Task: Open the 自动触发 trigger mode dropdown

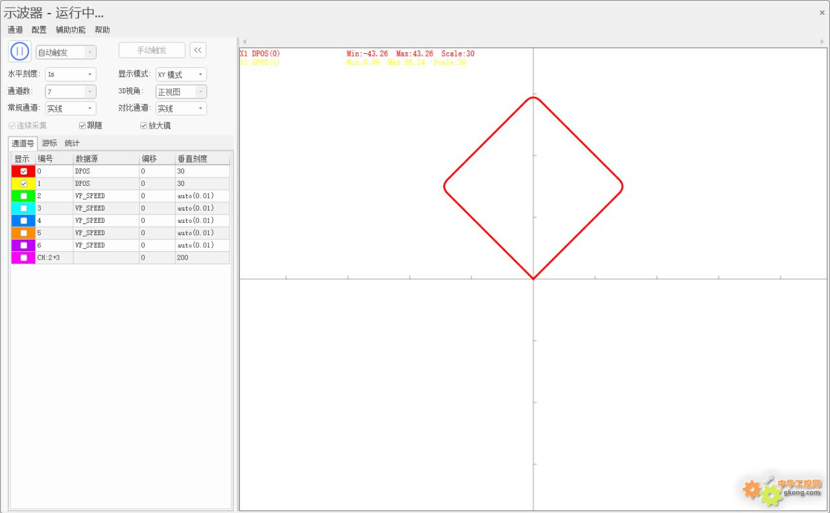Action: click(65, 52)
